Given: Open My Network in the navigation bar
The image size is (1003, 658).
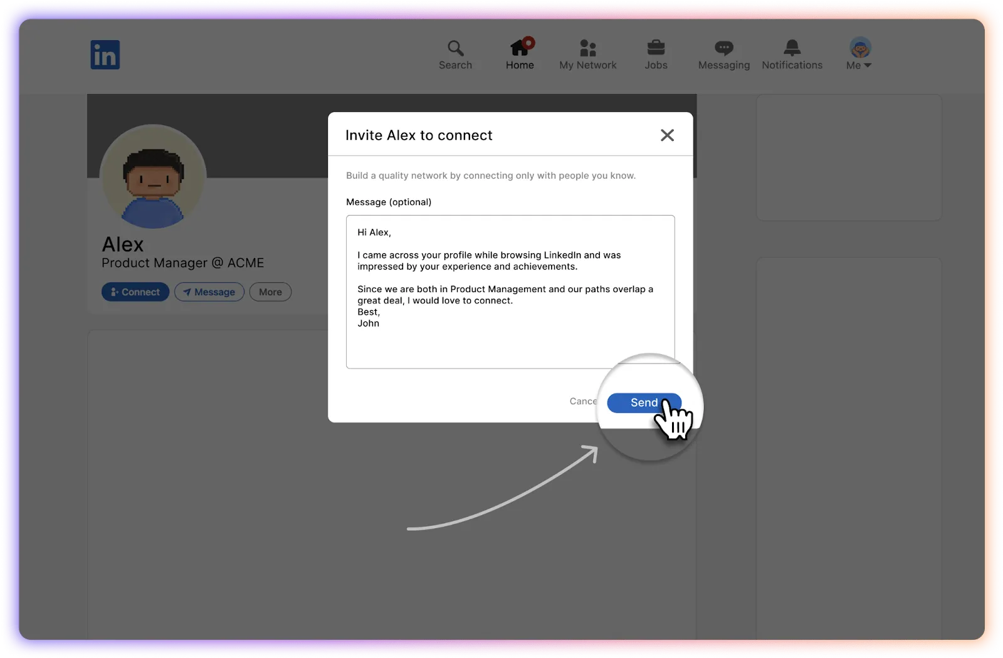Looking at the screenshot, I should pyautogui.click(x=587, y=55).
